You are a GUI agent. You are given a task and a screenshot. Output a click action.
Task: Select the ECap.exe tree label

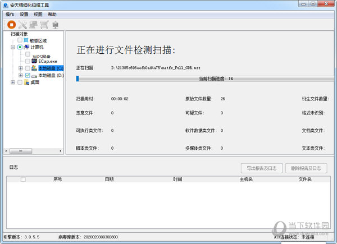click(48, 61)
